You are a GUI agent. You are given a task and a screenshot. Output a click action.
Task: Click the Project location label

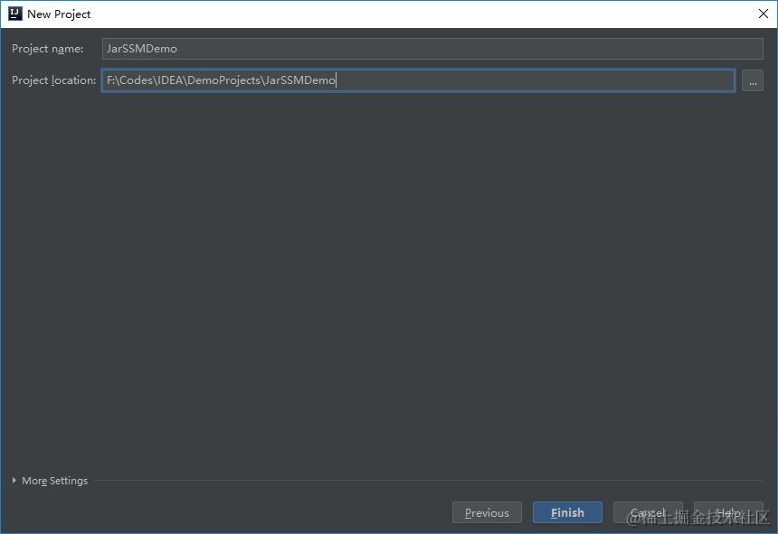(53, 80)
